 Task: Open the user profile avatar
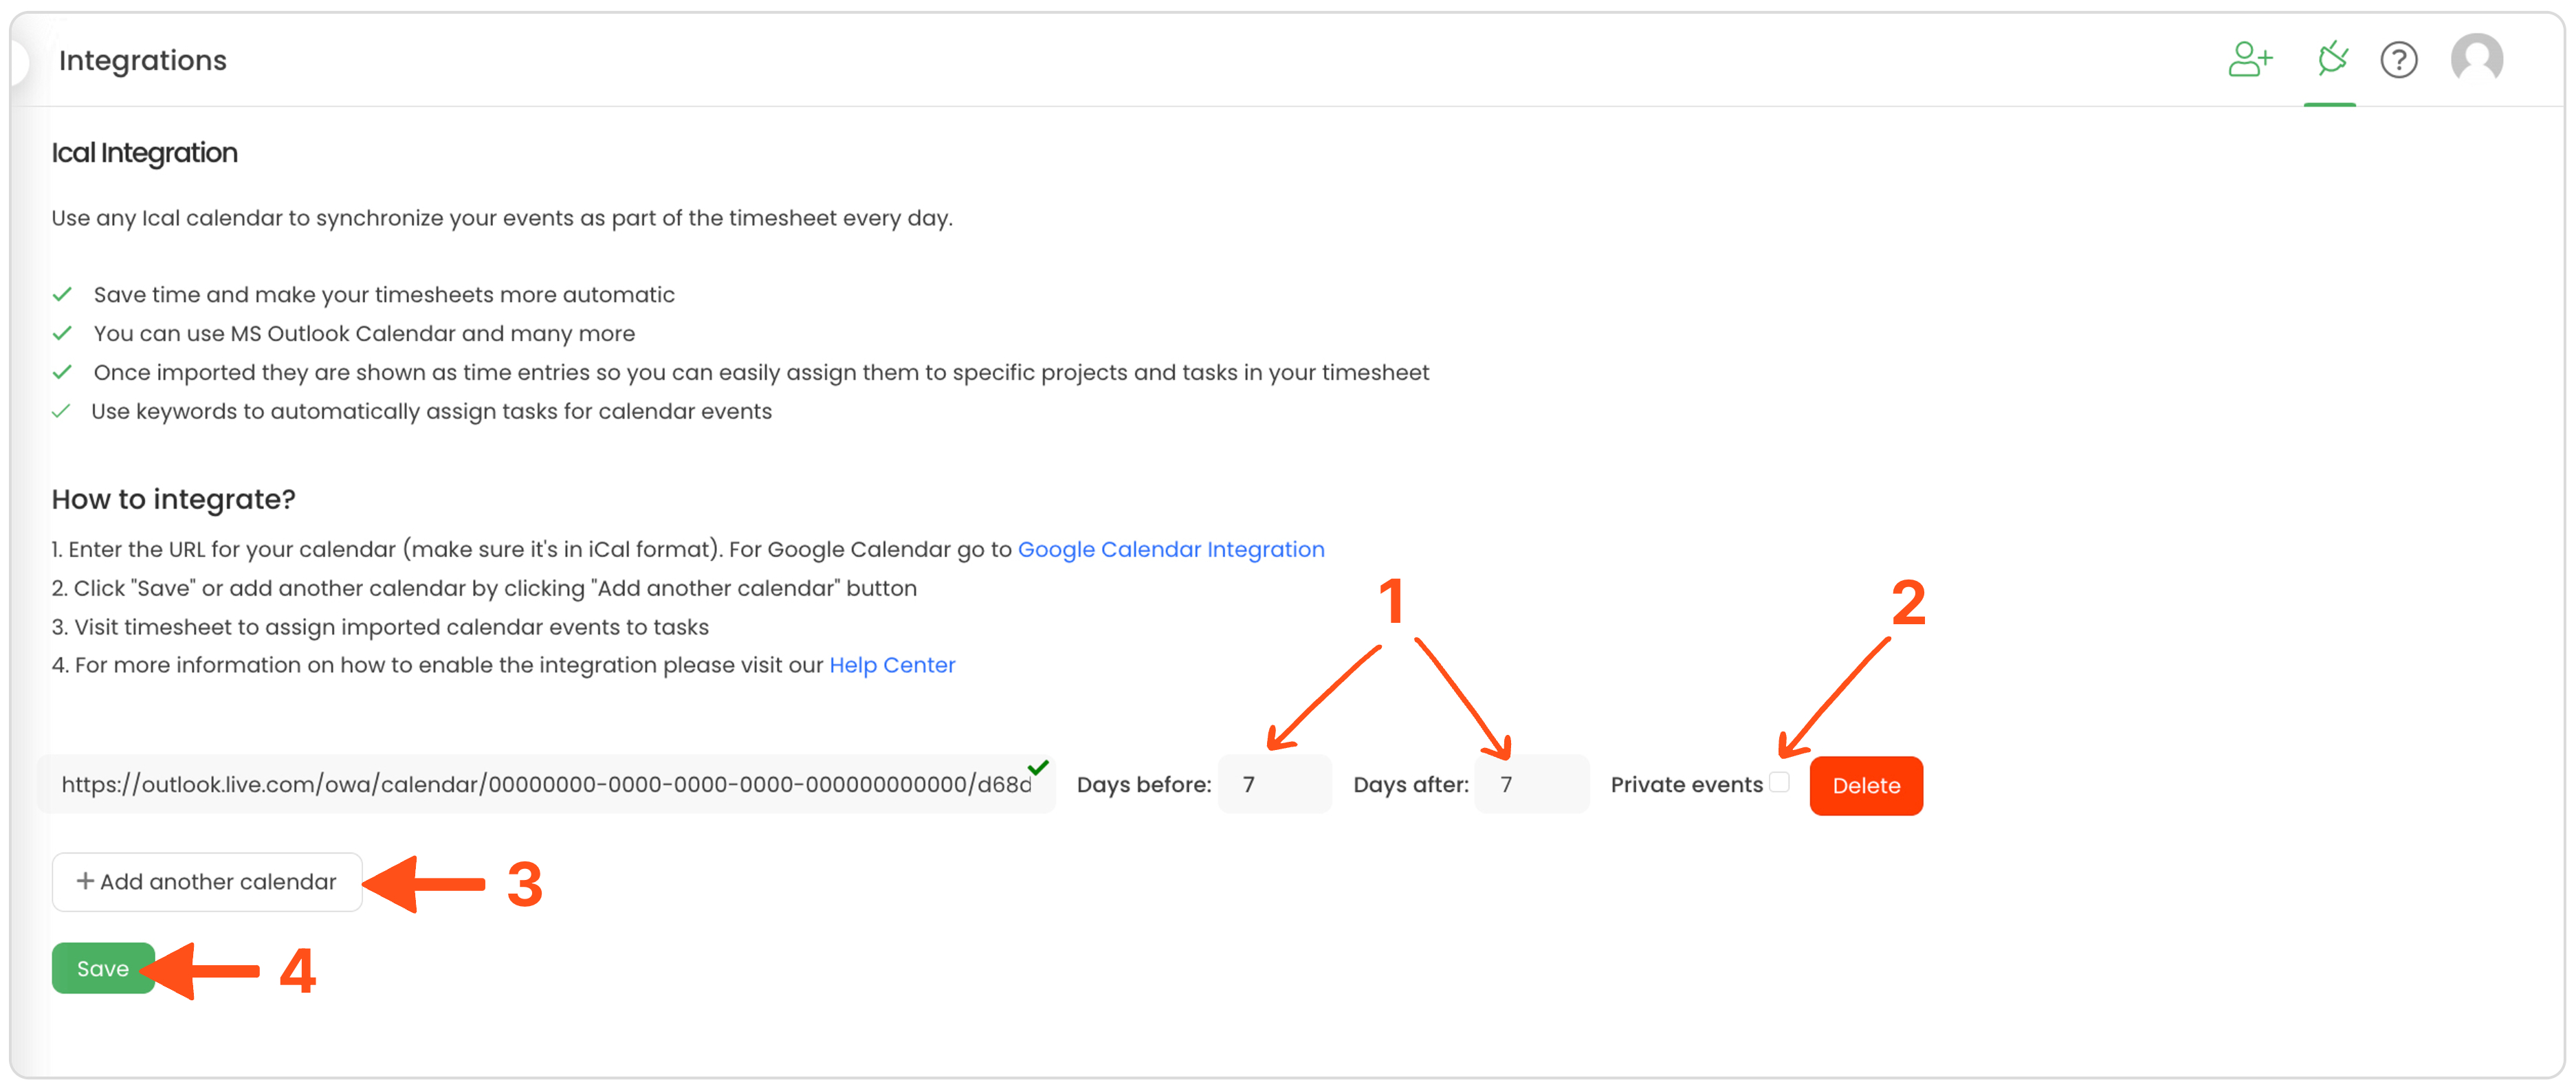[2476, 59]
